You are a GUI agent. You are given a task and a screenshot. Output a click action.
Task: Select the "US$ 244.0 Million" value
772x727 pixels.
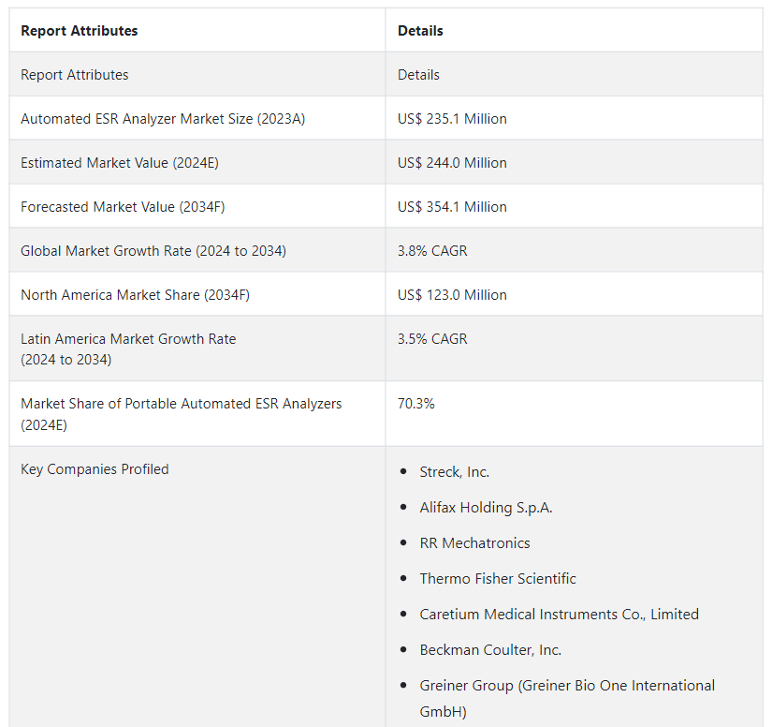(452, 163)
